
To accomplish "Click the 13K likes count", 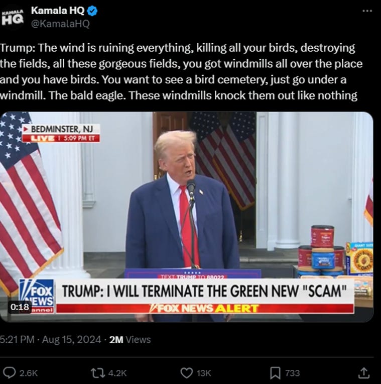I will (203, 373).
